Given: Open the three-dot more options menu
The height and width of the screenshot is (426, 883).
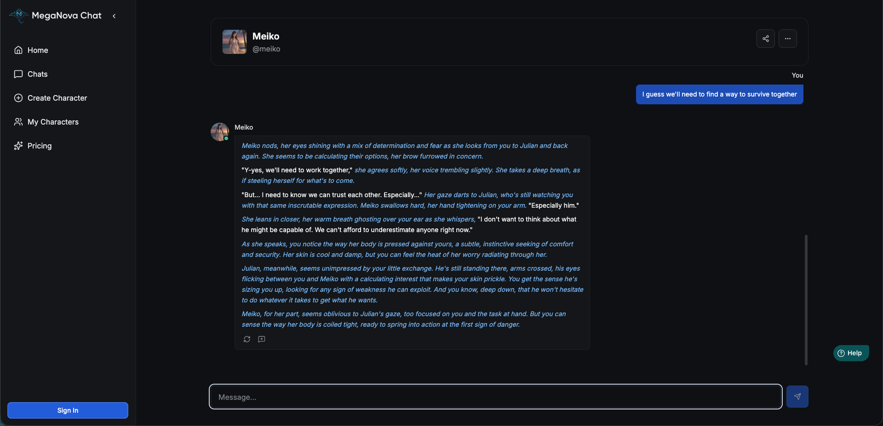Looking at the screenshot, I should 787,39.
